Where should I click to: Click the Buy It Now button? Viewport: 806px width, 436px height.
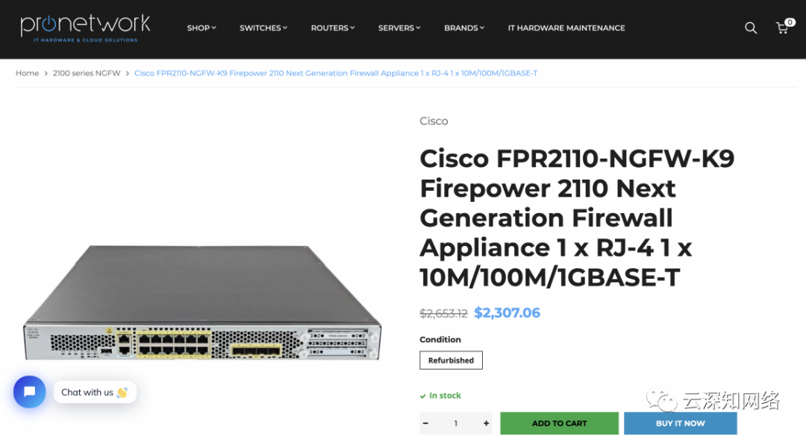pos(680,423)
